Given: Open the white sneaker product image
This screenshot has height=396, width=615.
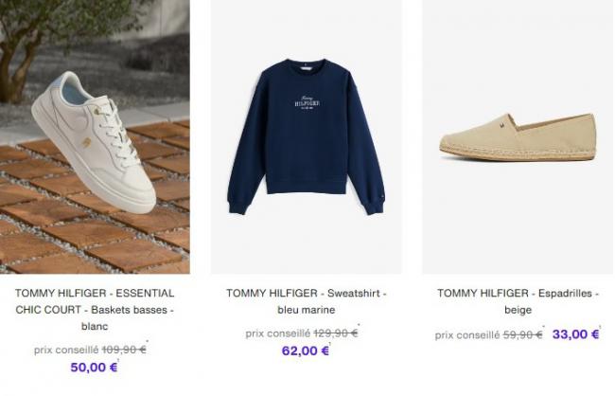Looking at the screenshot, I should [95, 136].
